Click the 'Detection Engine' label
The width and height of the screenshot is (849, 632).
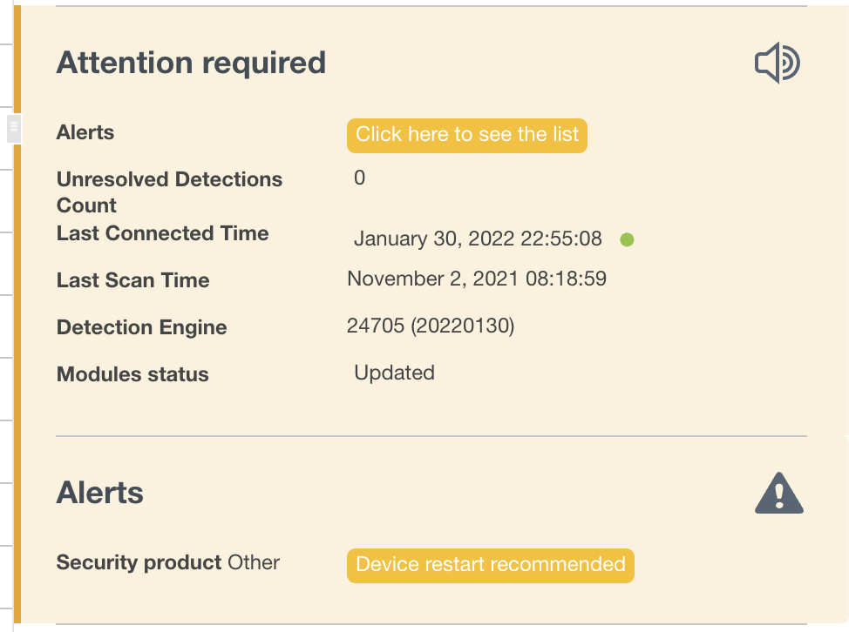coord(141,327)
